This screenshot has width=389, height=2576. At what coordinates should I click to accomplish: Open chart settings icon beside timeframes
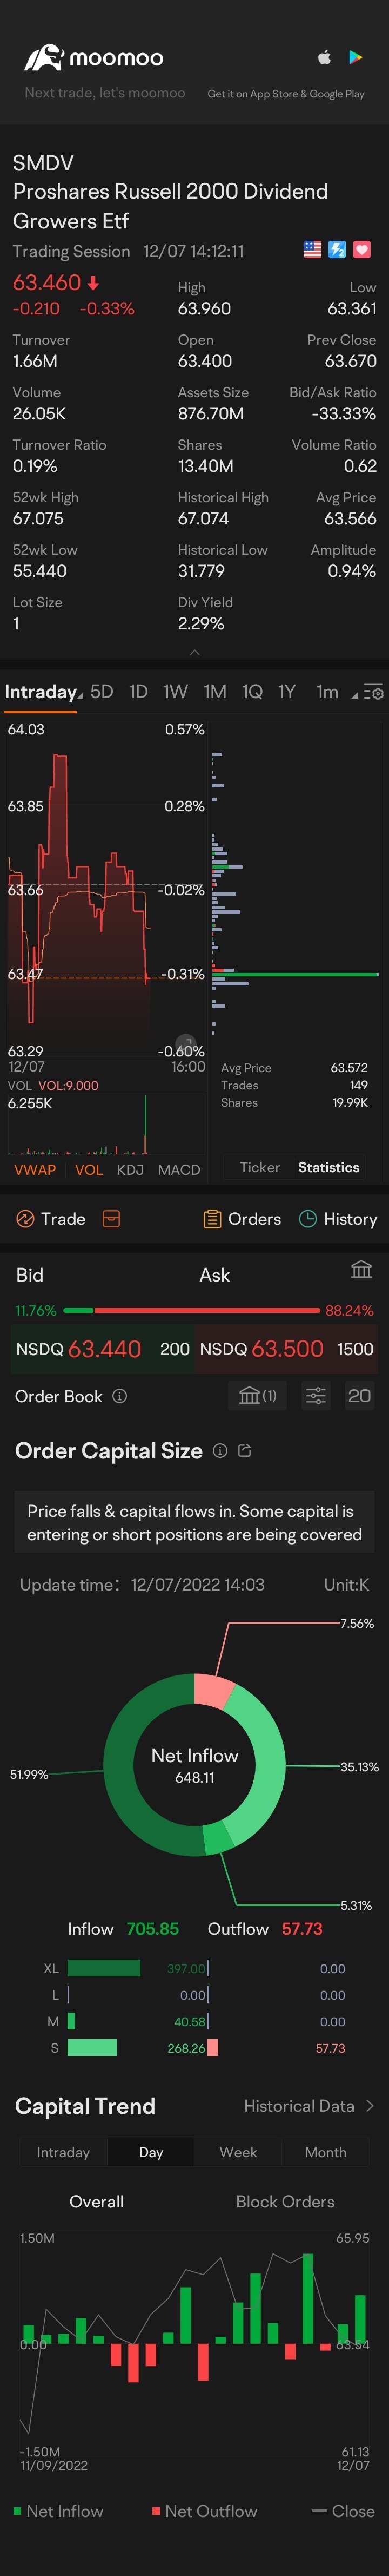pyautogui.click(x=373, y=692)
